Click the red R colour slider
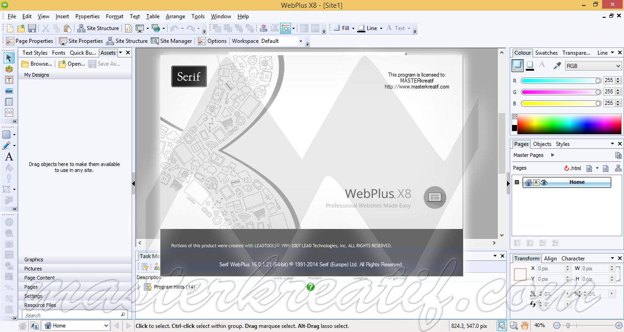The height and width of the screenshot is (332, 624). [x=561, y=81]
